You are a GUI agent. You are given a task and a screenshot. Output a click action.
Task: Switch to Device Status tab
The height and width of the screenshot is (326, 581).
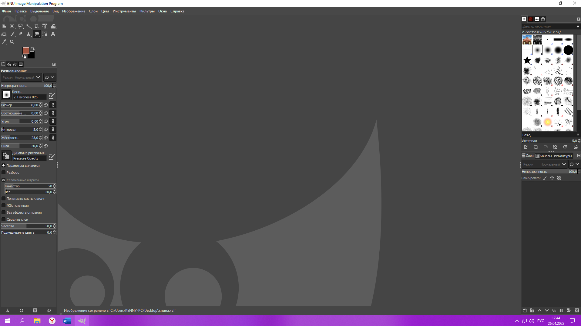click(9, 64)
